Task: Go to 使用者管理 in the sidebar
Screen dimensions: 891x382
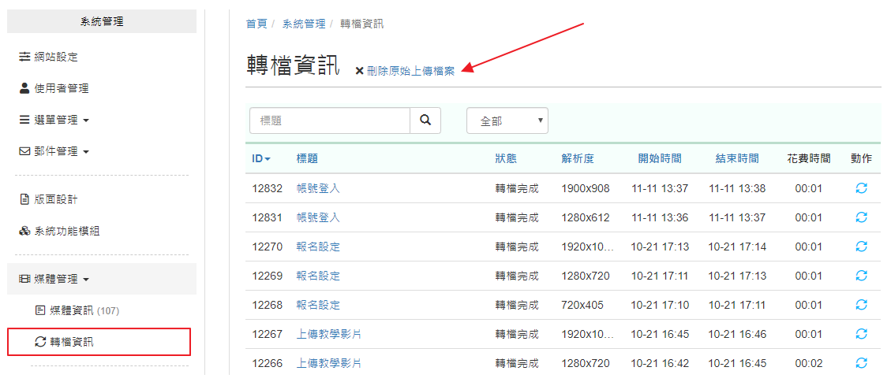Action: pos(54,88)
